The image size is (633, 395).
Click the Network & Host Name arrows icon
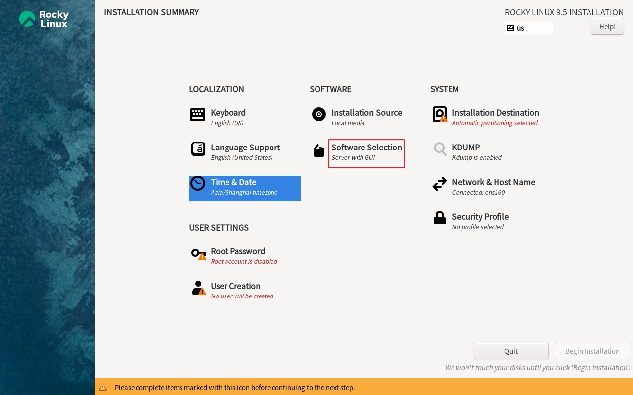(x=440, y=184)
